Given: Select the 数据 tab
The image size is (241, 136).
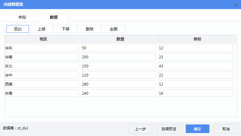Looking at the screenshot, I should tap(54, 17).
